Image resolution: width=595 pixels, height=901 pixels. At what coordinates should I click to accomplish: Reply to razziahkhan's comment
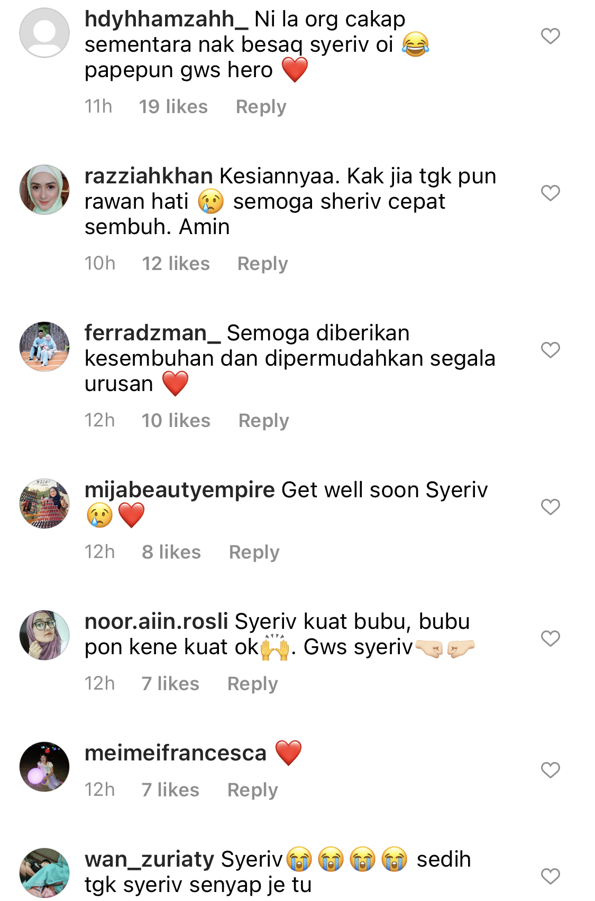[x=262, y=264]
